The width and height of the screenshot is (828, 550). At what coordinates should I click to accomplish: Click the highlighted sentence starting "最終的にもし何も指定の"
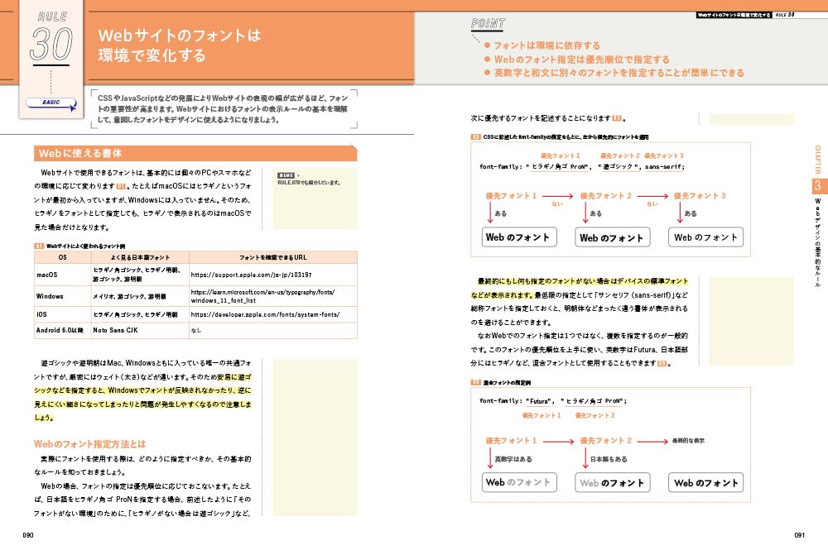(580, 288)
